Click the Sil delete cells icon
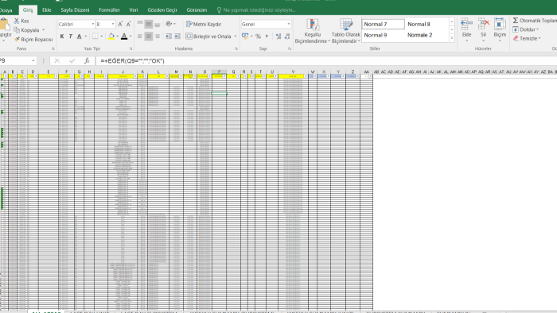This screenshot has width=557, height=313. pyautogui.click(x=484, y=24)
